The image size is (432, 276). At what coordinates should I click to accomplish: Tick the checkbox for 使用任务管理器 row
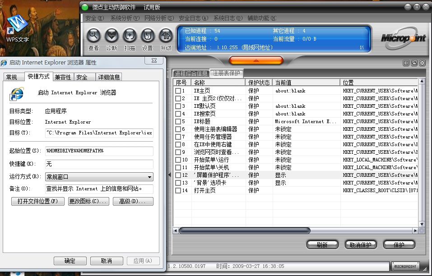click(178, 137)
